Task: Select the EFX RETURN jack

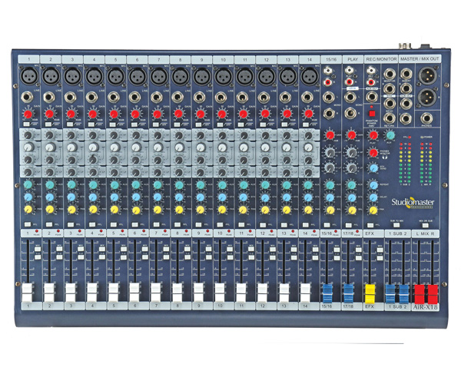Action: tap(390, 119)
